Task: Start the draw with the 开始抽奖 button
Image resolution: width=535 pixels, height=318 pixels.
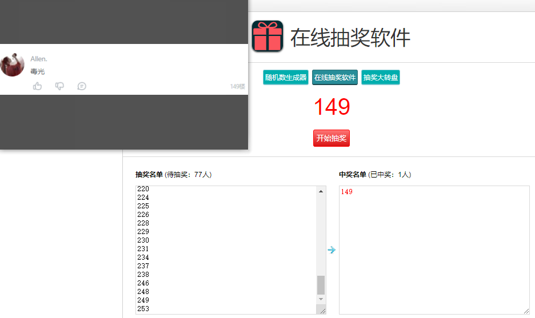Action: [x=332, y=138]
